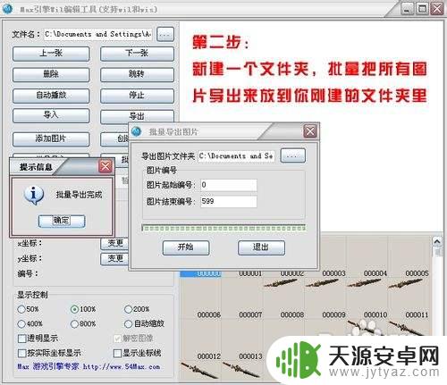Viewport: 447px width, 385px height.
Task: Click the 文件名 path input field
Action: coord(98,35)
